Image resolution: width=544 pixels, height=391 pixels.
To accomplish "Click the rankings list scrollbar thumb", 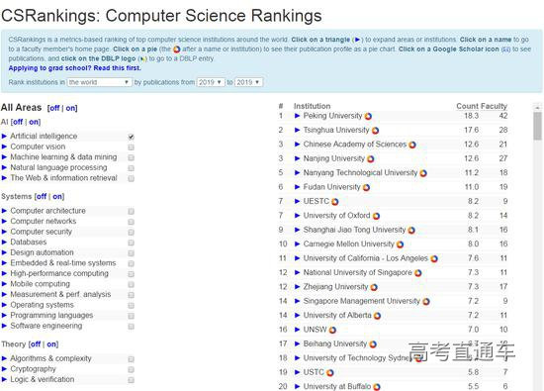I will pyautogui.click(x=537, y=126).
